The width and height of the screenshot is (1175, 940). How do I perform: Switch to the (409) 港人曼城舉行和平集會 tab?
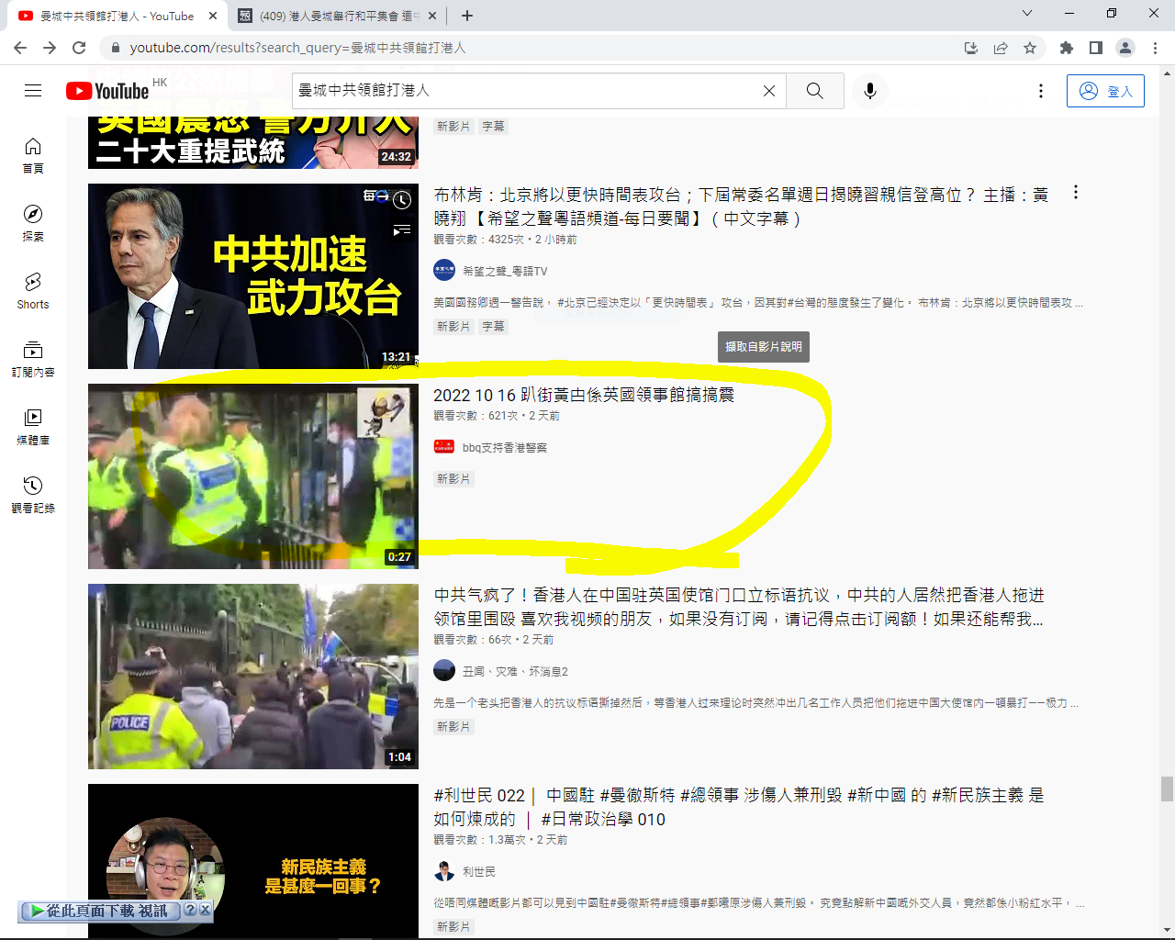(x=337, y=16)
